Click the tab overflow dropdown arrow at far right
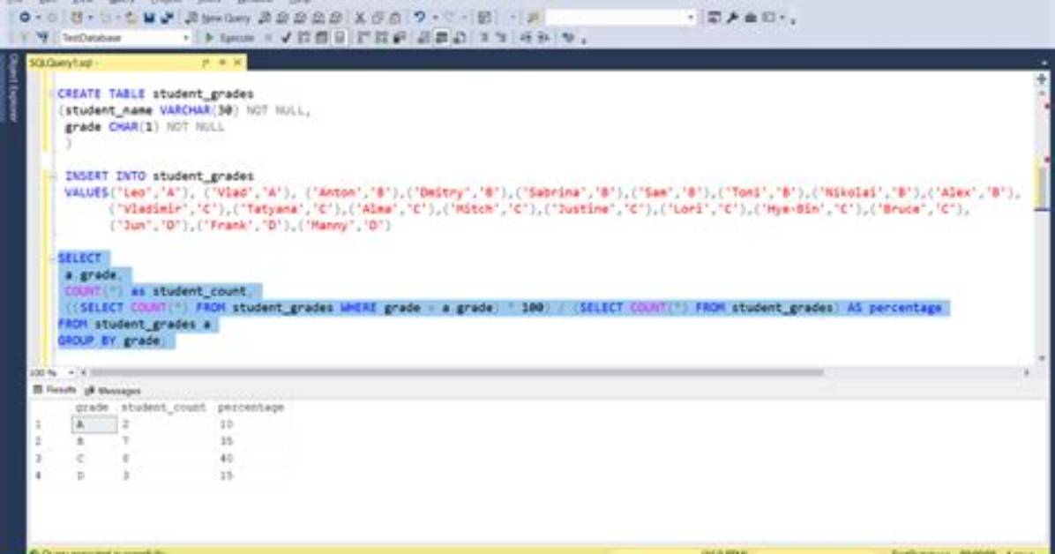 [x=1044, y=63]
